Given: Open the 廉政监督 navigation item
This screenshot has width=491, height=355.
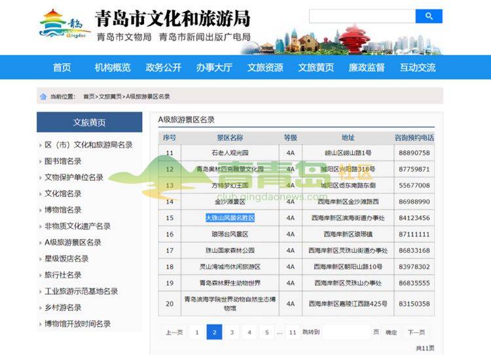Looking at the screenshot, I should click(367, 67).
